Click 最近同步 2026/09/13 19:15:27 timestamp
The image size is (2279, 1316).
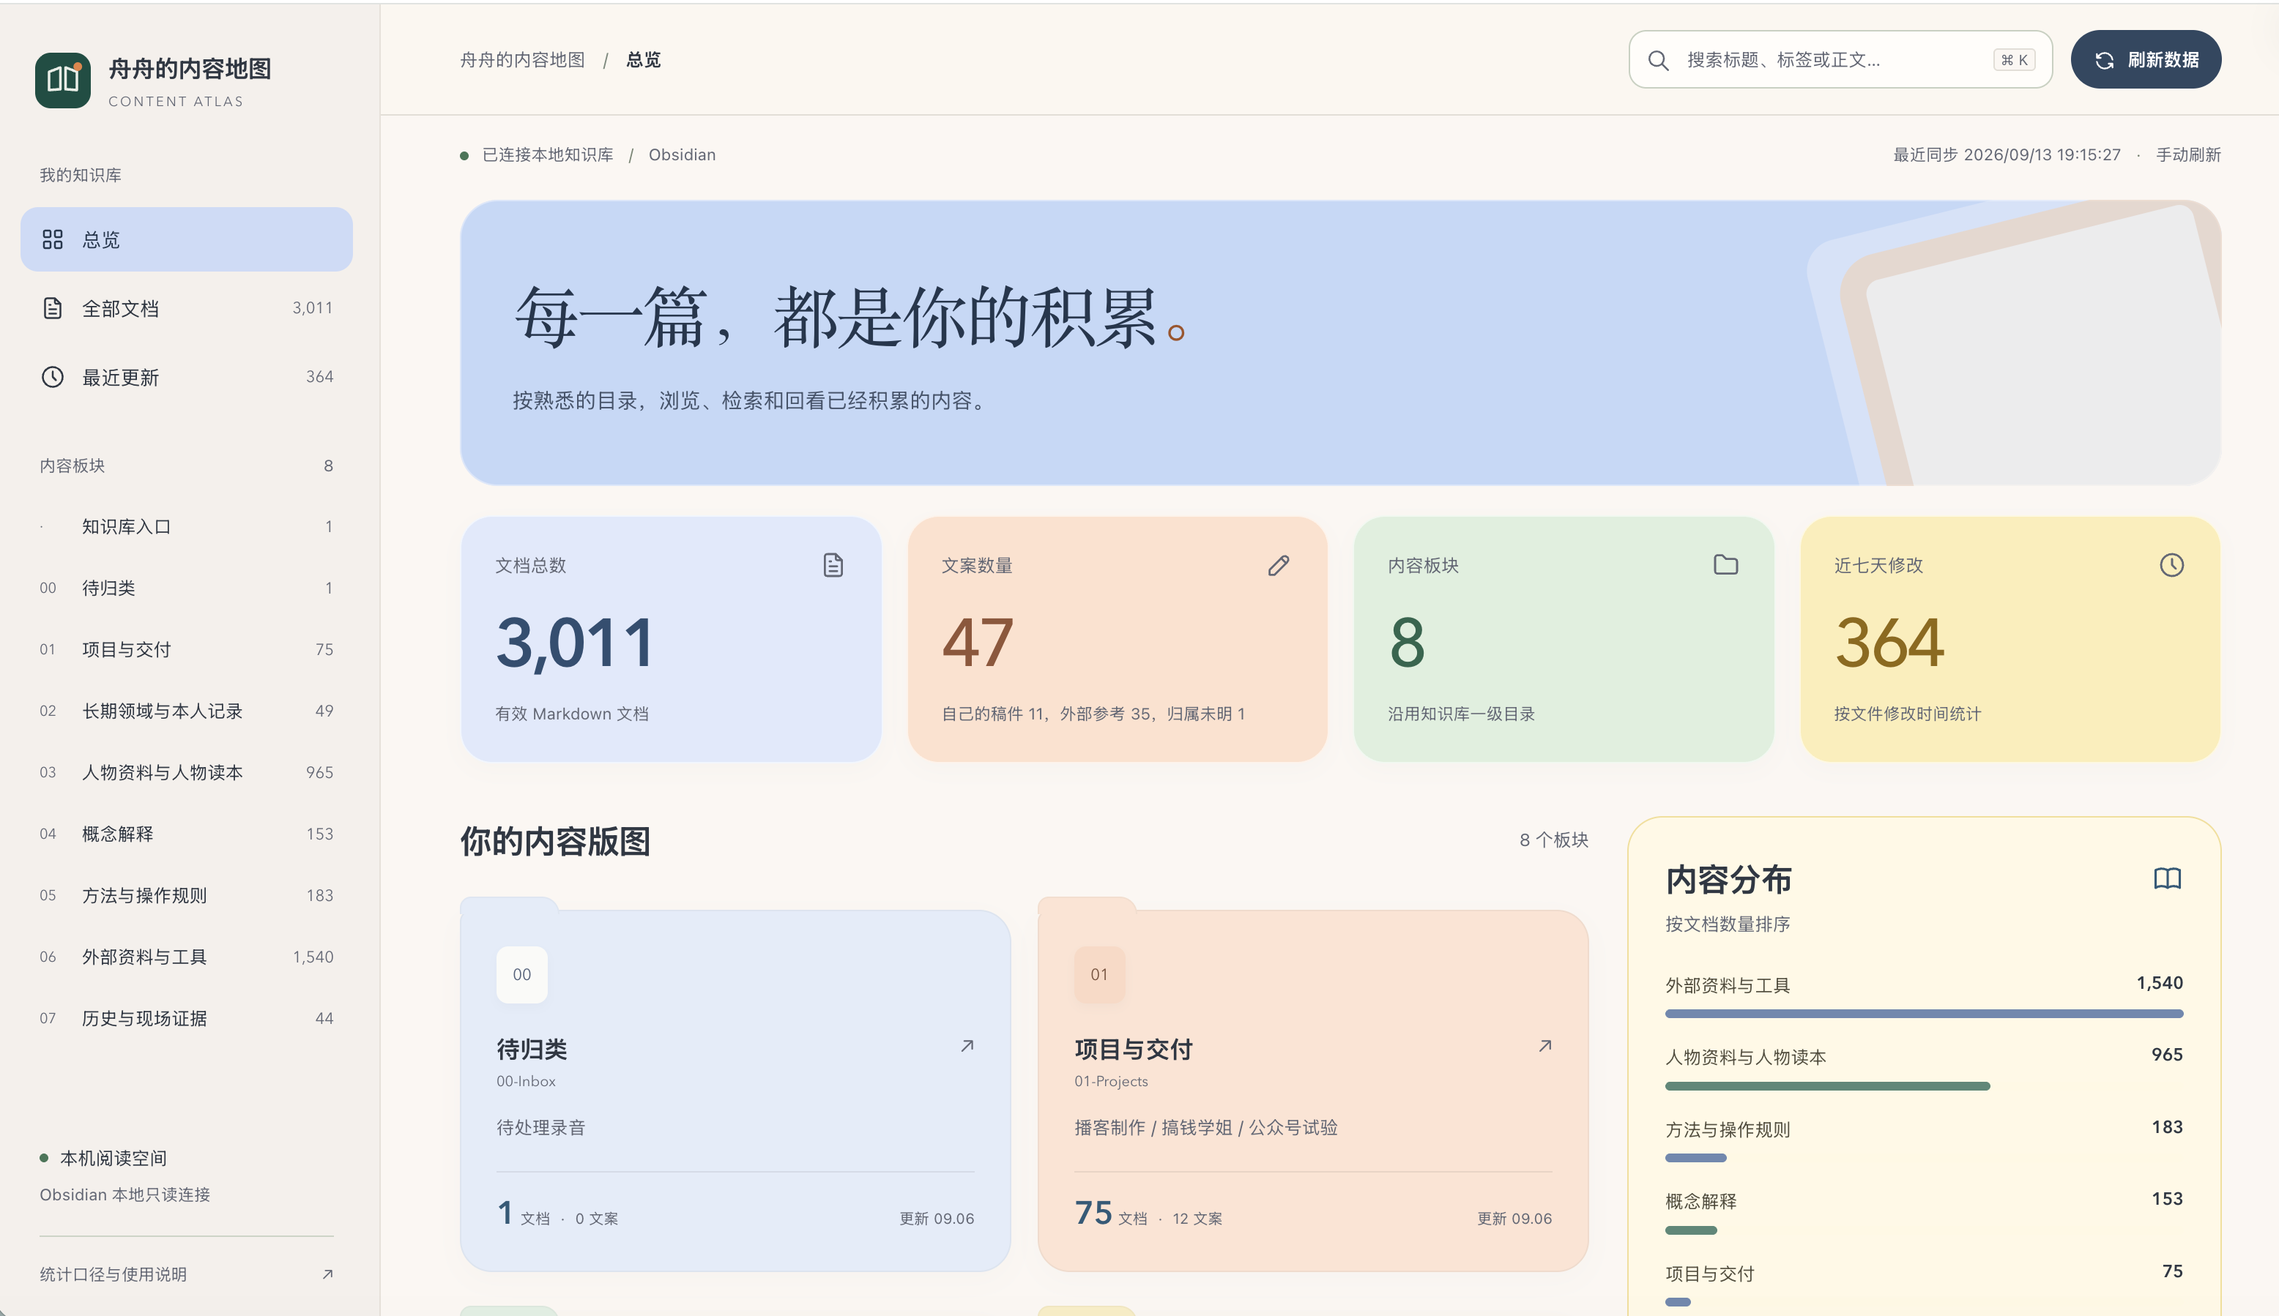[2007, 154]
